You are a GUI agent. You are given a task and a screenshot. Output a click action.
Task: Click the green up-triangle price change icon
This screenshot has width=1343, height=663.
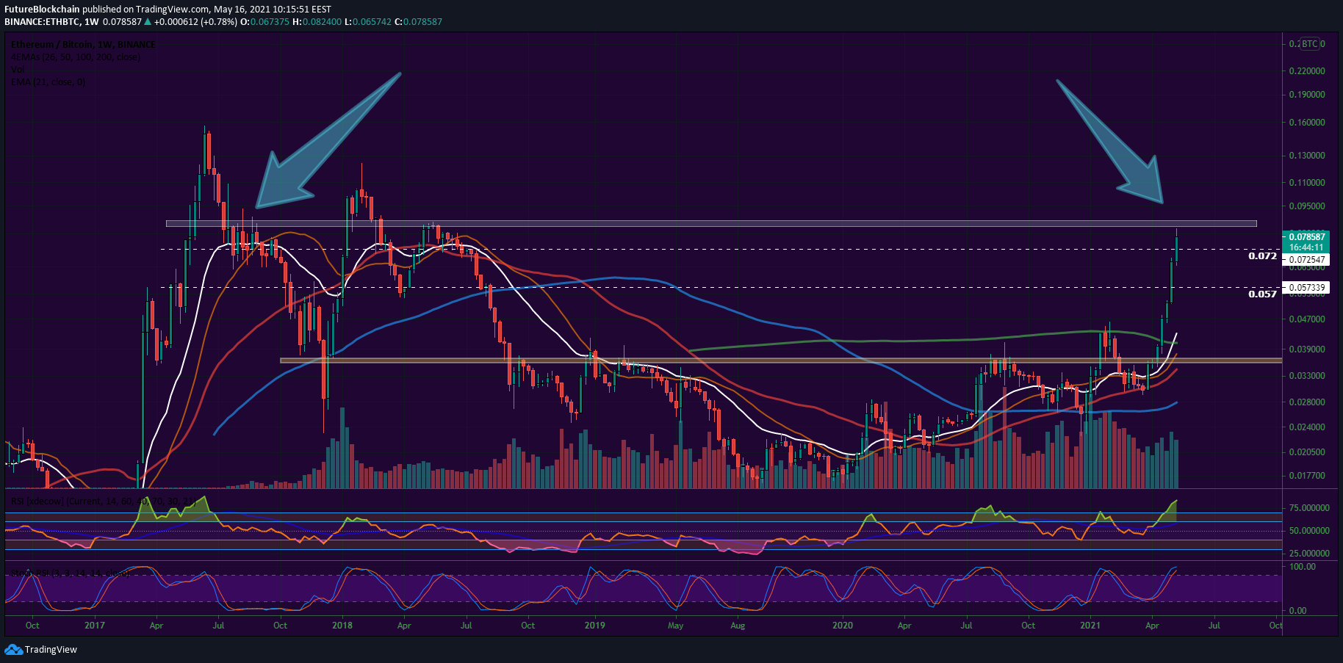tap(148, 22)
